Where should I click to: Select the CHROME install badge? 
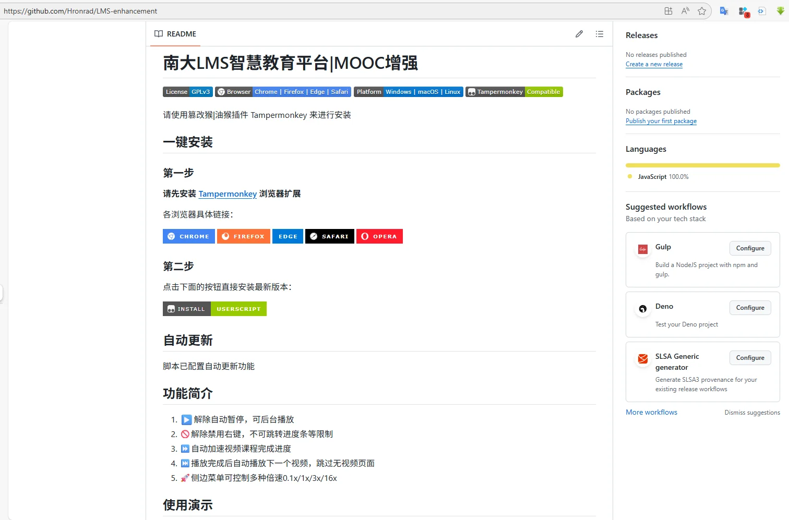click(188, 236)
